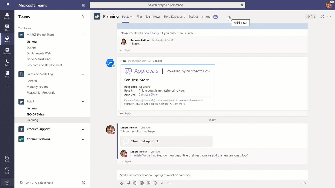
Task: Start a new chat with compose icon
Action: pyautogui.click(x=84, y=5)
